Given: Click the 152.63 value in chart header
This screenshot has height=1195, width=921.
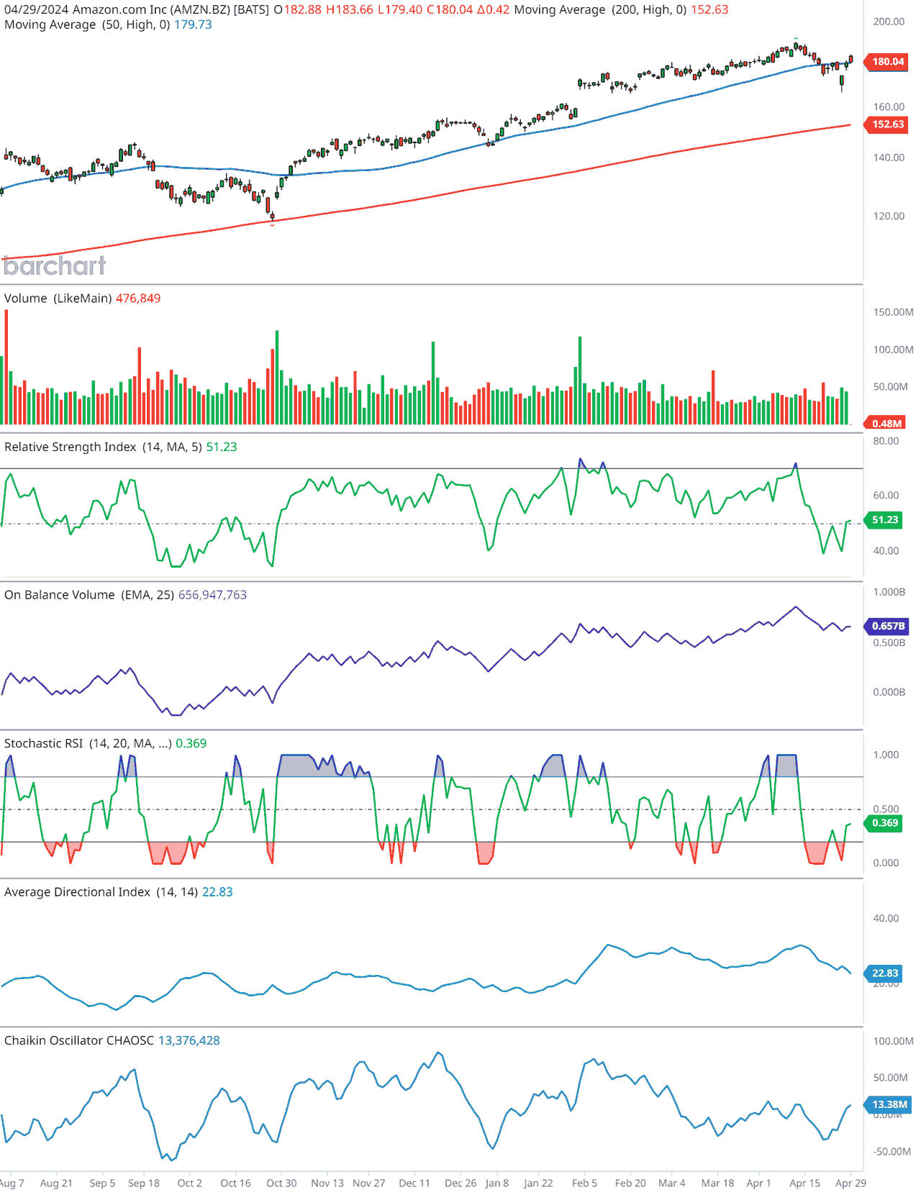Looking at the screenshot, I should tap(709, 10).
